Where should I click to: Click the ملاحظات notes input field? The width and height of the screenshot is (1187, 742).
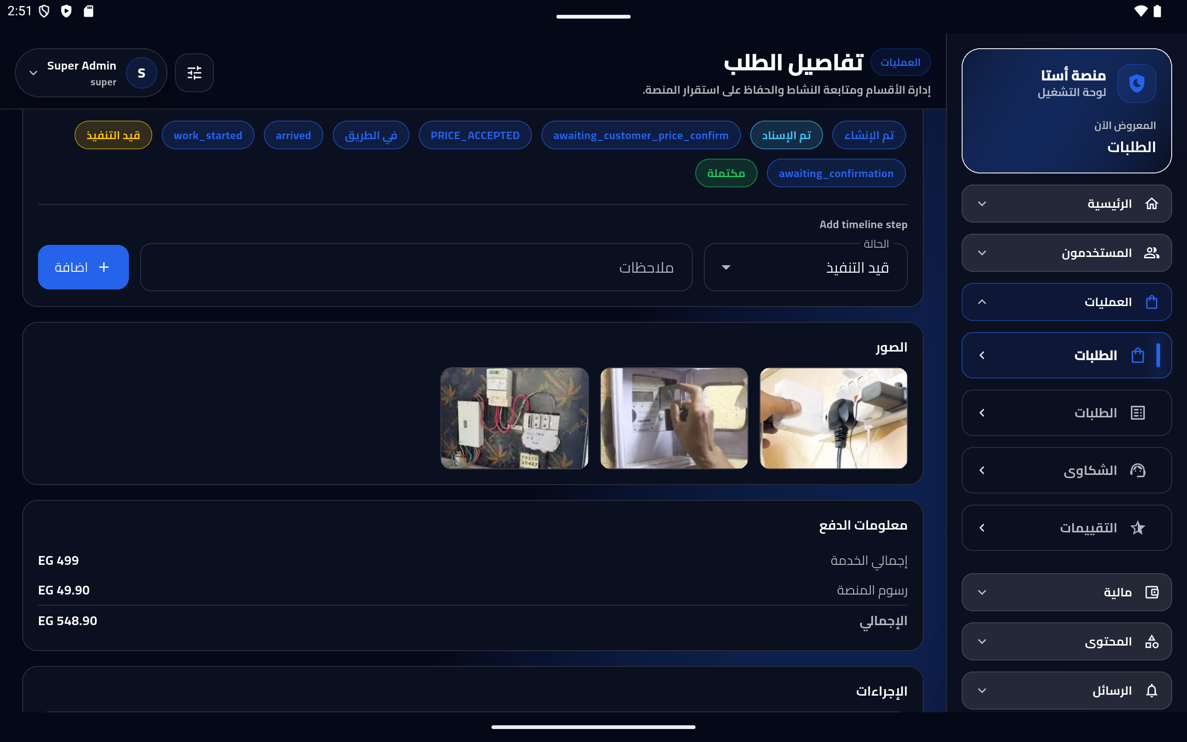(x=416, y=267)
